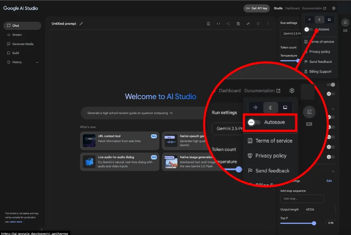
Task: Click the Top P slider handle
Action: 314,223
